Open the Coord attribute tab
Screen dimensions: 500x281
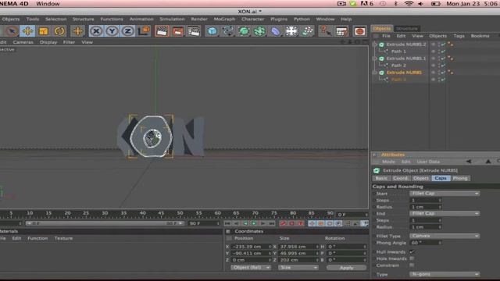[400, 179]
